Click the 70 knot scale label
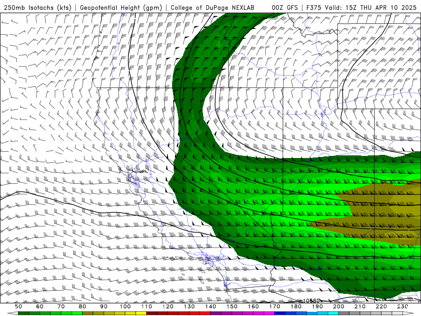This screenshot has height=316, width=421. 61,307
